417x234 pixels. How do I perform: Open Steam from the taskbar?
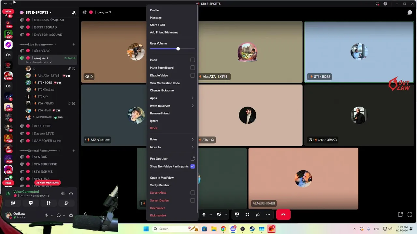[x=252, y=229]
